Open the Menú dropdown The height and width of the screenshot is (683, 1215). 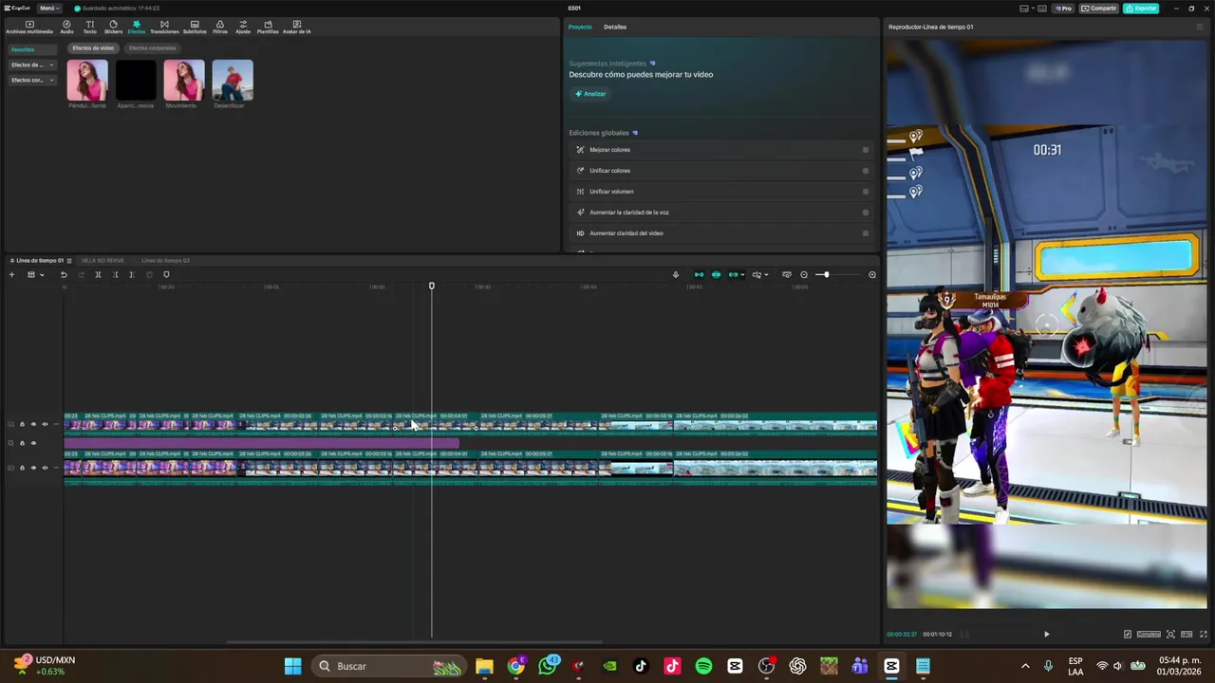coord(48,8)
